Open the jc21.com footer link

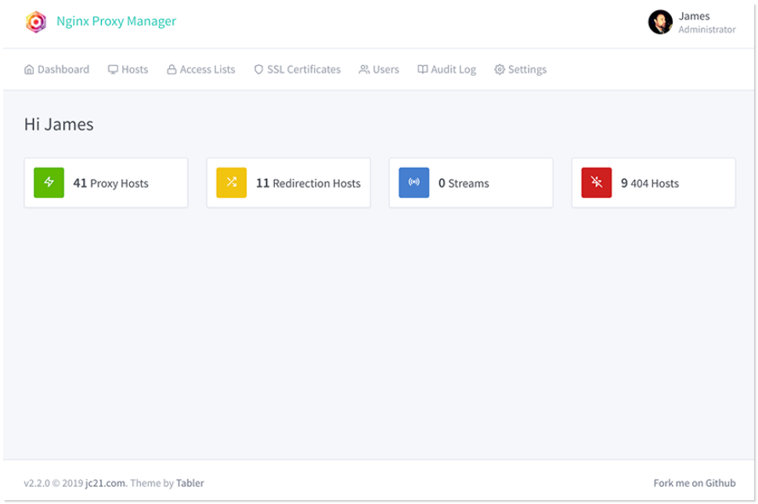click(x=106, y=483)
